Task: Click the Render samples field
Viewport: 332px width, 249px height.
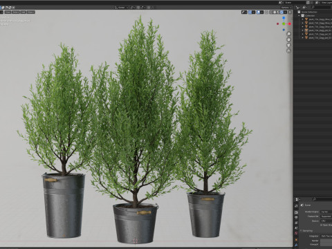Action: pos(326,241)
